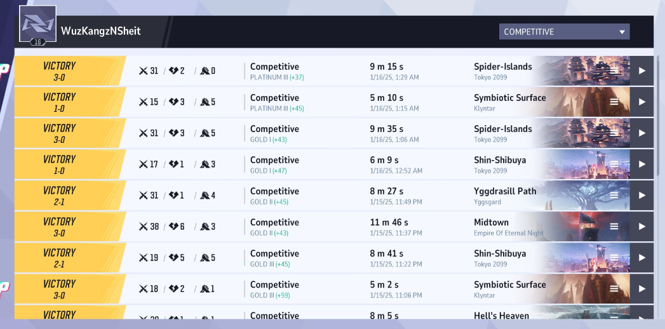The height and width of the screenshot is (329, 665).
Task: Open details list icon for Midtown match
Action: pyautogui.click(x=614, y=227)
